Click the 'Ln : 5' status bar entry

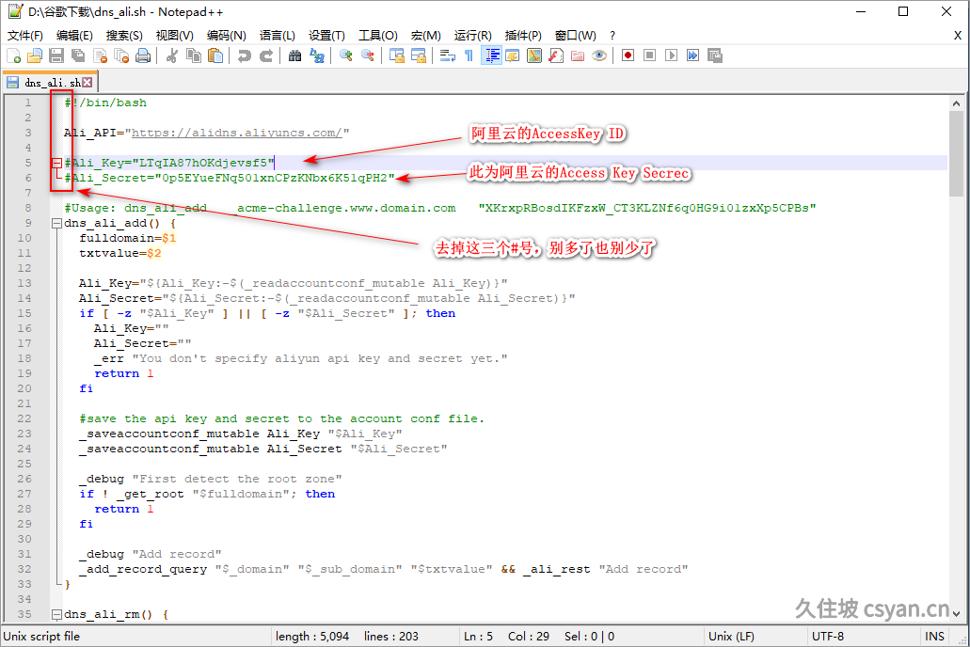coord(478,636)
